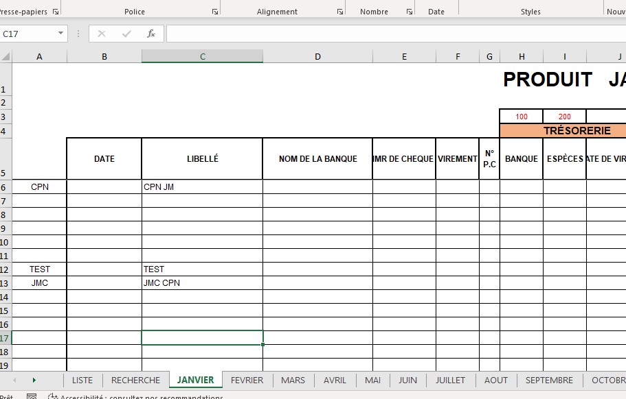Expand the Name Box dropdown
626x399 pixels.
click(60, 34)
